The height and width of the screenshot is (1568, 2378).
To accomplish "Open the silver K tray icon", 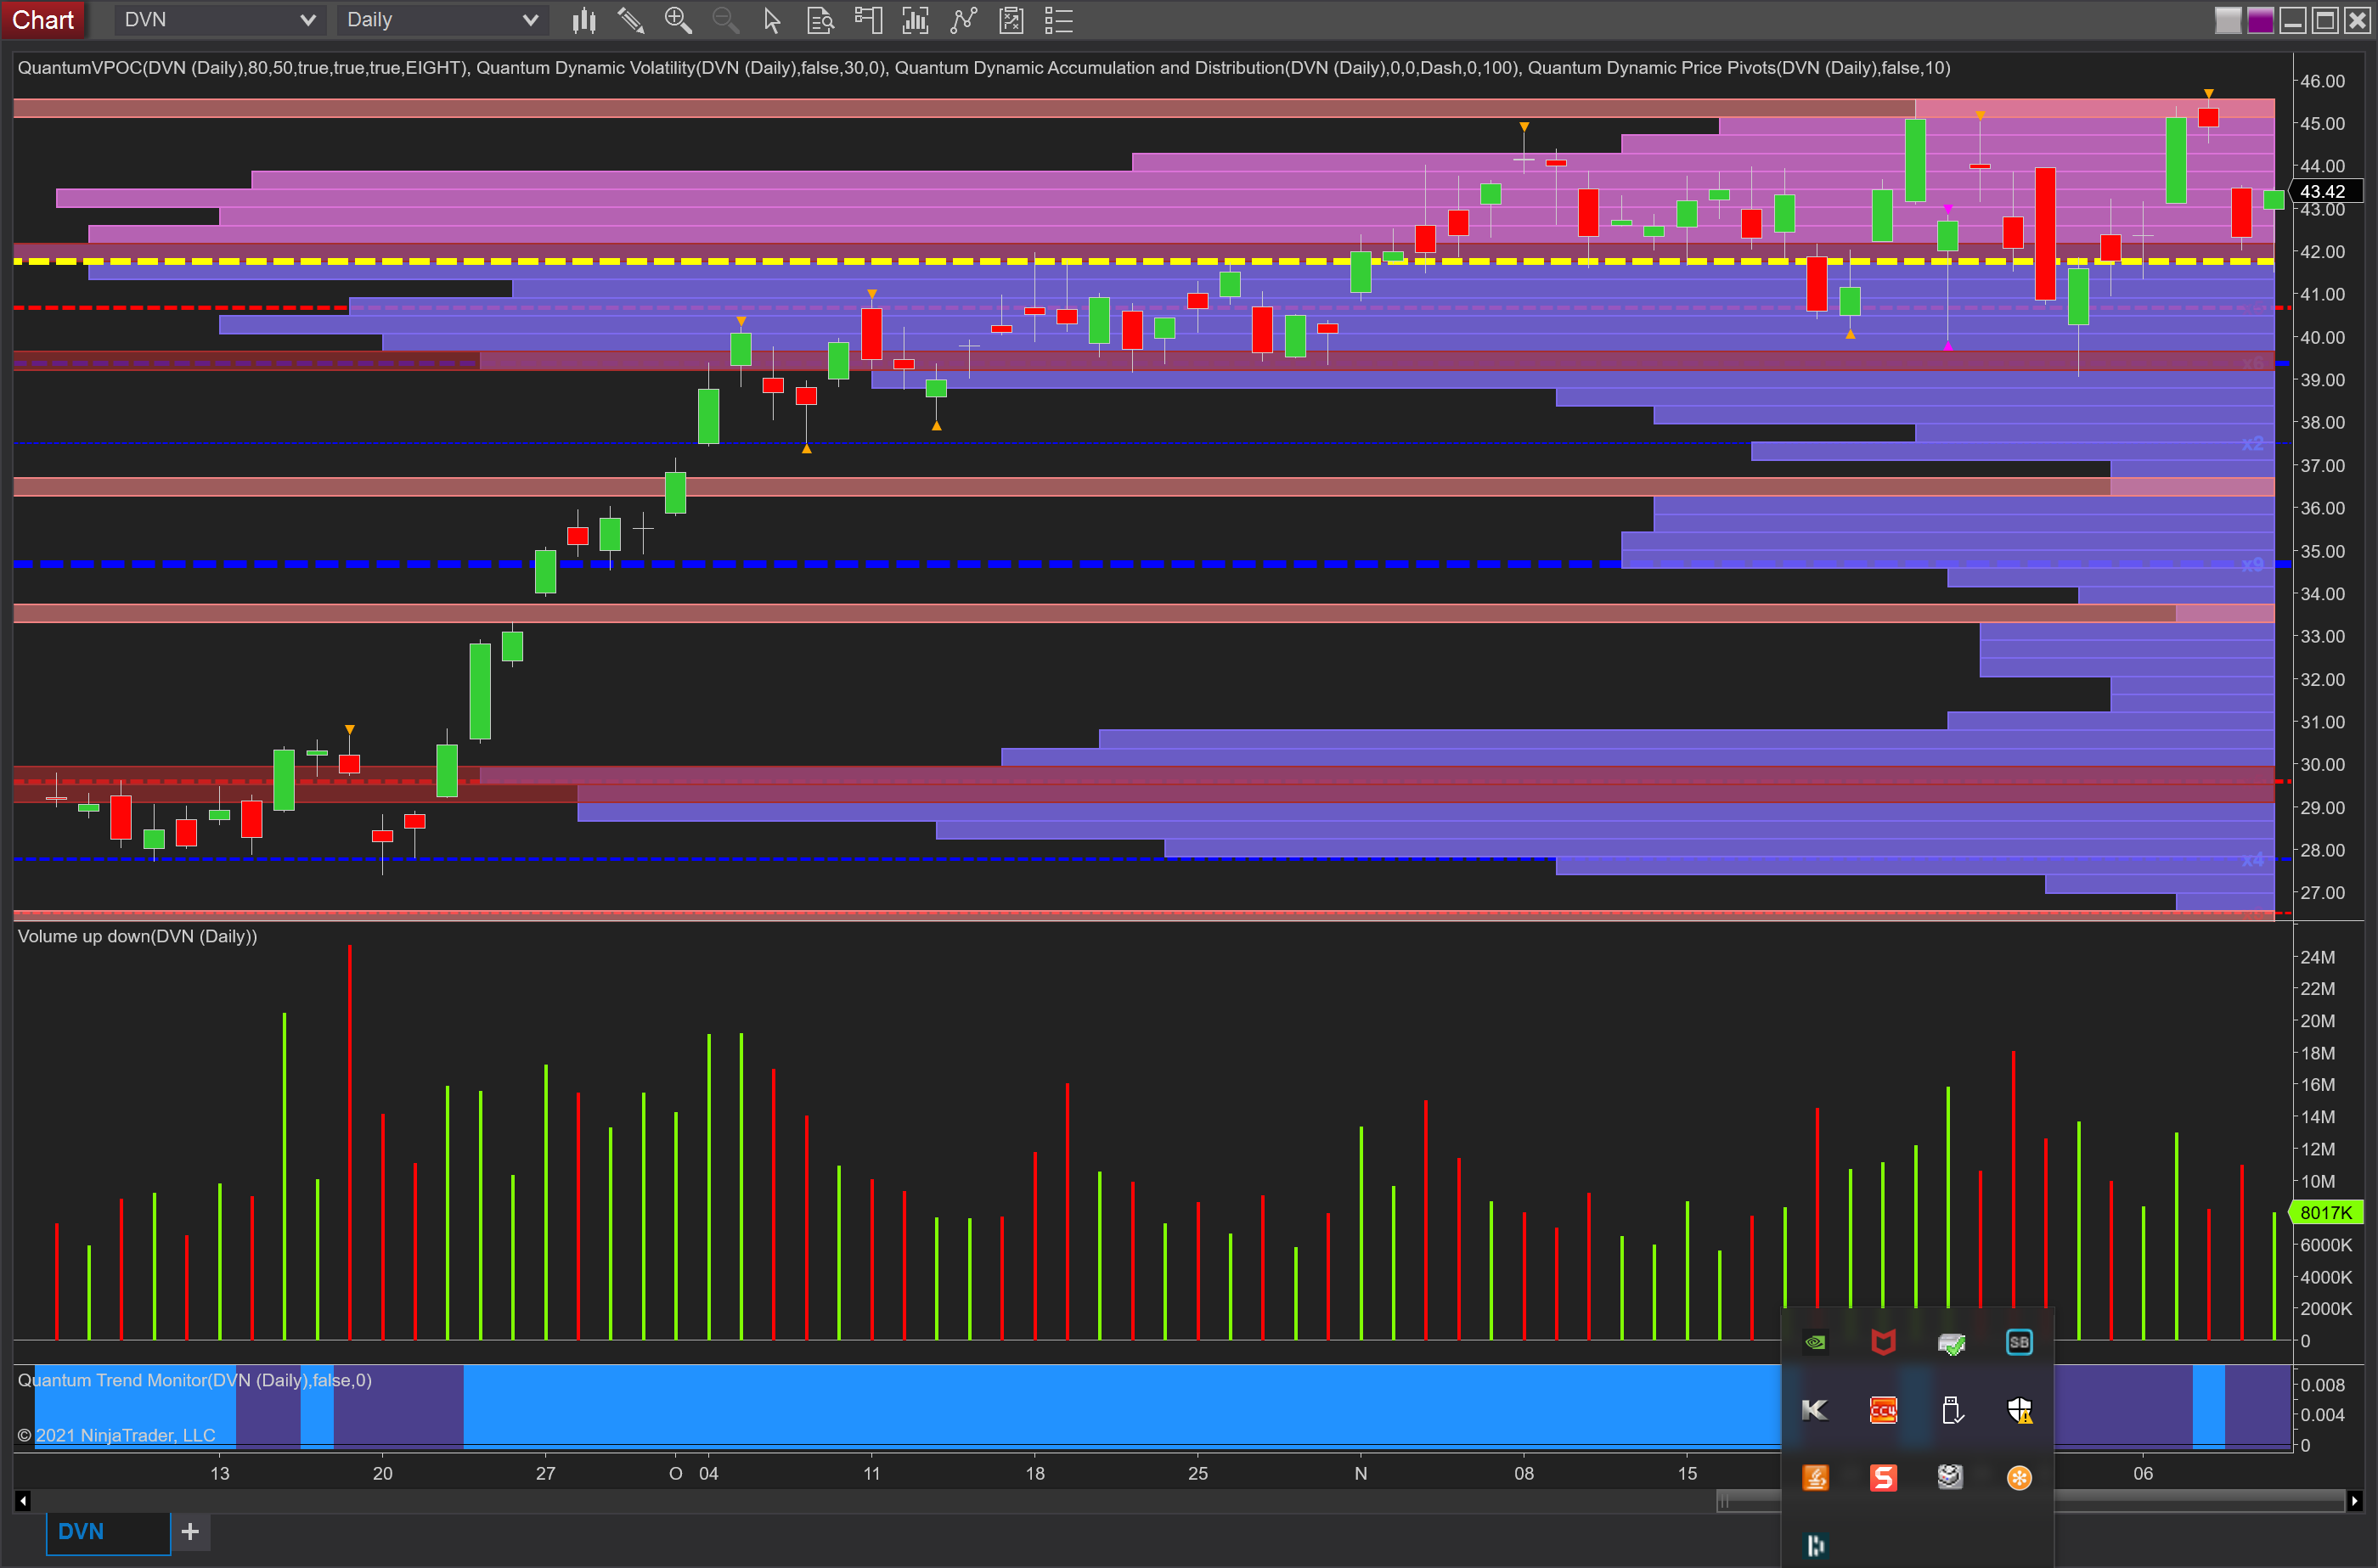I will 1815,1410.
